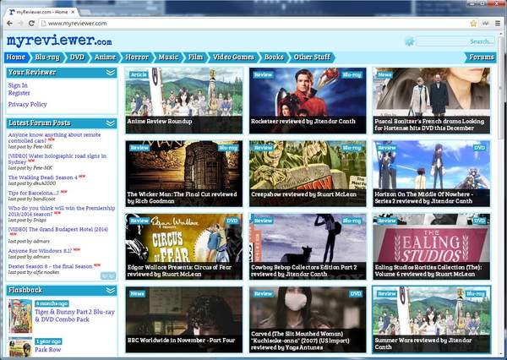
Task: Reload the page with refresh icon
Action: pos(31,24)
